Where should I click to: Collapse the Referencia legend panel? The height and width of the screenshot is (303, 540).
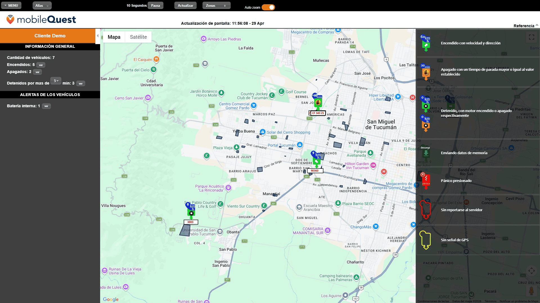526,26
